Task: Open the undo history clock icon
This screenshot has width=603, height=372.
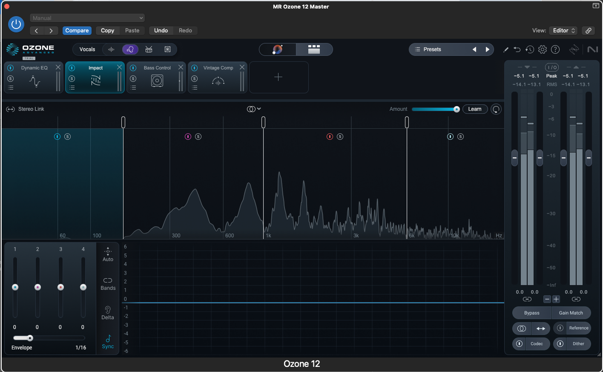Action: click(x=530, y=49)
